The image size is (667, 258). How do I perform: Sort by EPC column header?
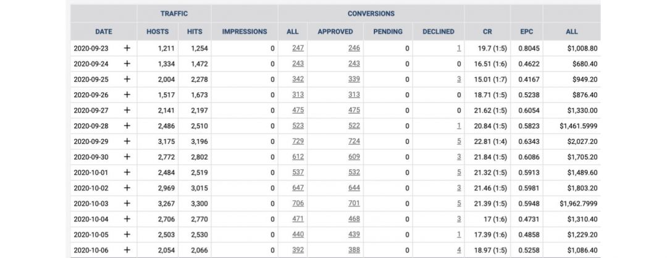point(526,31)
